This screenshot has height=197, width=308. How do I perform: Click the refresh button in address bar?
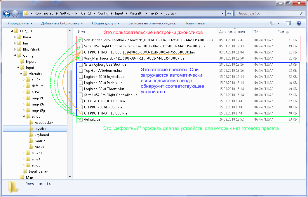coord(229,13)
